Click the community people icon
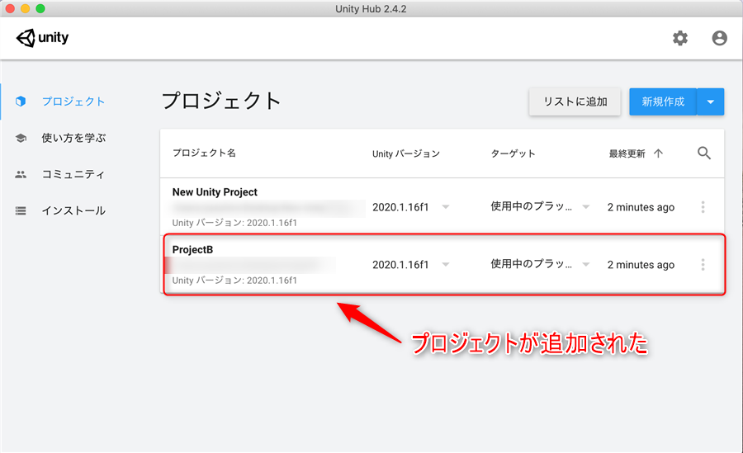 21,174
